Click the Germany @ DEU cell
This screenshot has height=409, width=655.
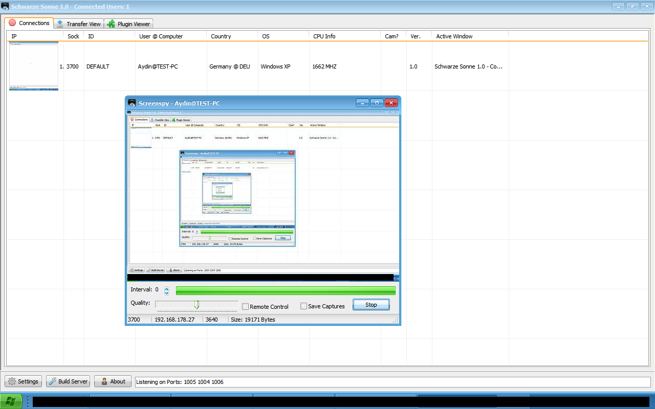230,66
